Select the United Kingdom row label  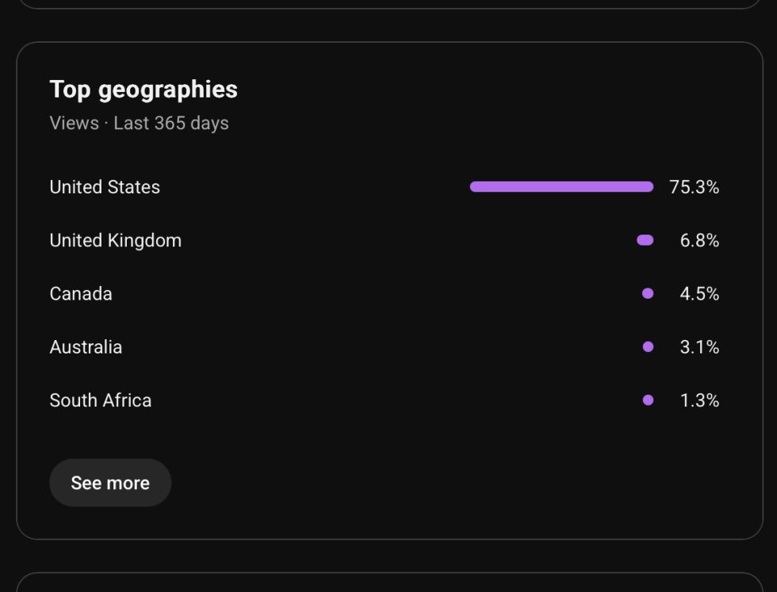point(116,240)
